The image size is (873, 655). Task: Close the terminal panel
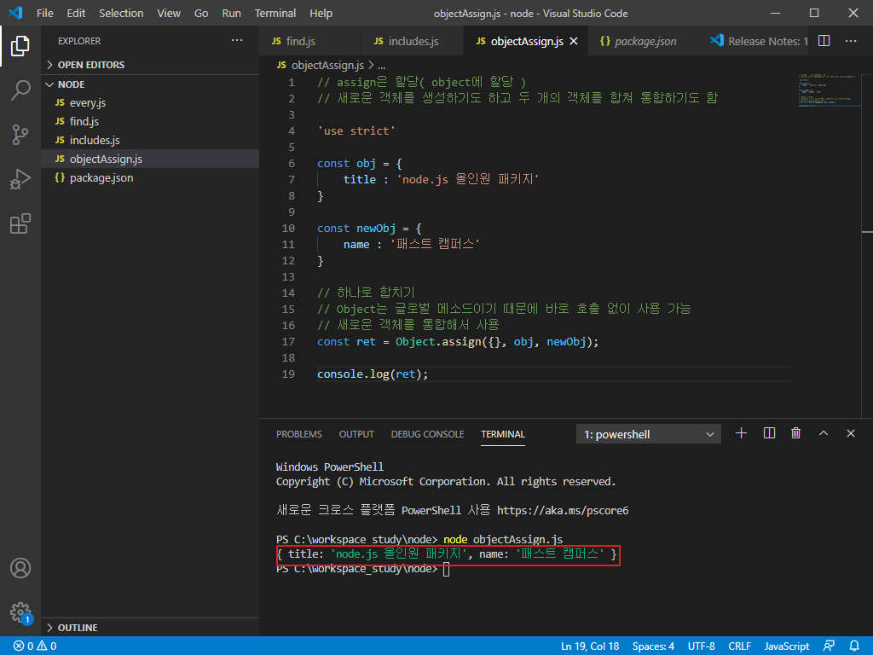(x=851, y=433)
